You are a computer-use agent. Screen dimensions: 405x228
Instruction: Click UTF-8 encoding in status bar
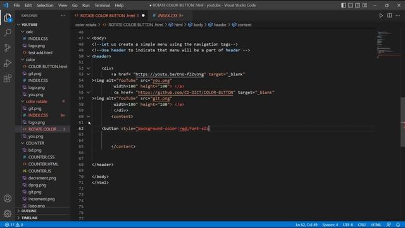tap(348, 225)
